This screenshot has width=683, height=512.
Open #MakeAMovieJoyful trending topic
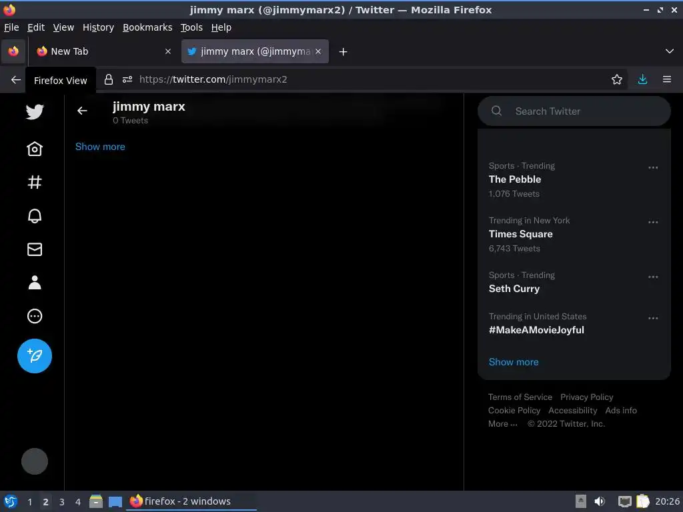pyautogui.click(x=536, y=330)
